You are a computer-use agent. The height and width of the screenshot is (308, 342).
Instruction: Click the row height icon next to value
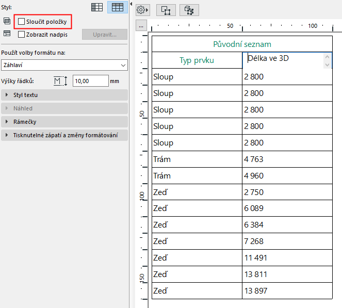tap(61, 81)
